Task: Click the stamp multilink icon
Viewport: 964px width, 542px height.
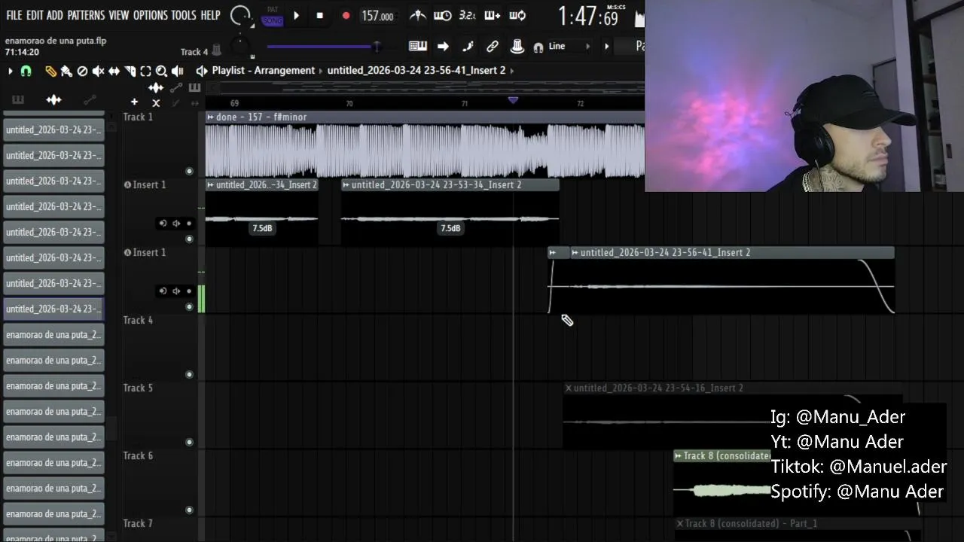Action: point(517,47)
